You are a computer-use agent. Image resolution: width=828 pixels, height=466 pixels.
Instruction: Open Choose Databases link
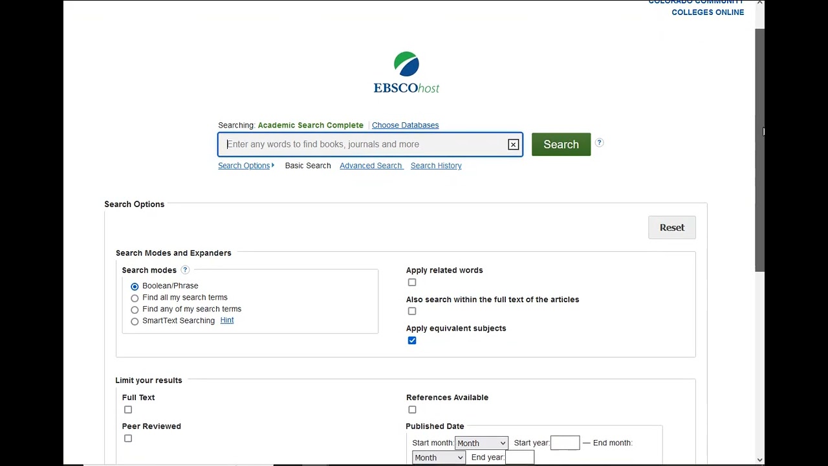point(405,125)
